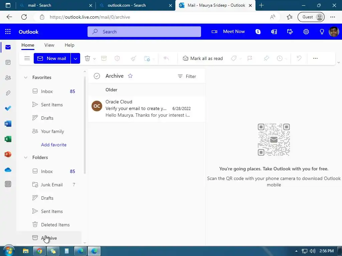Click the Delete trash icon in toolbar

pos(87,58)
